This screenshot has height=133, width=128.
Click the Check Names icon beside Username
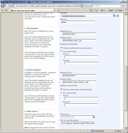click(x=114, y=15)
